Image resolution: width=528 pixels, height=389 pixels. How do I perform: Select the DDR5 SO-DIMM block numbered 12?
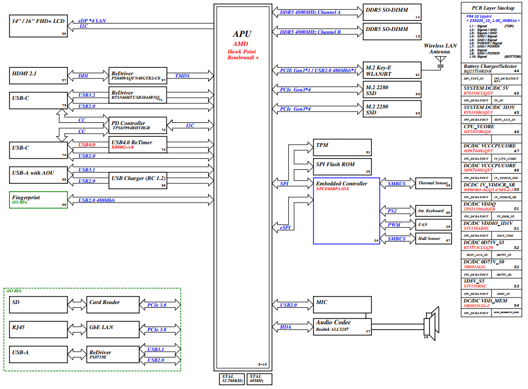coord(392,12)
